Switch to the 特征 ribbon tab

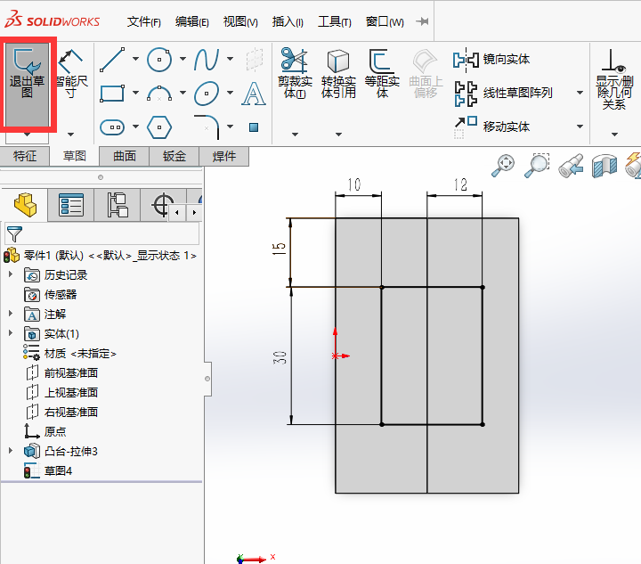click(25, 156)
